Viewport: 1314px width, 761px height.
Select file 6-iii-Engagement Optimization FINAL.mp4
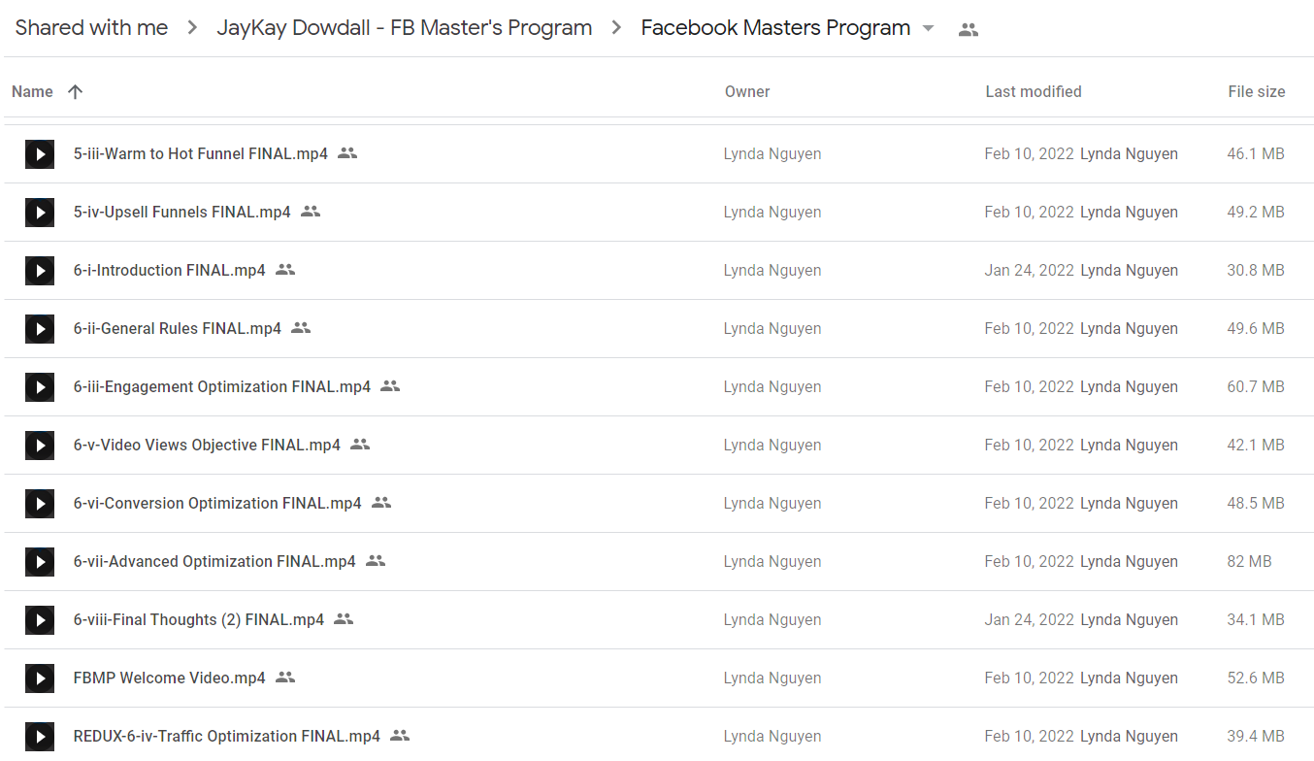[x=222, y=386]
